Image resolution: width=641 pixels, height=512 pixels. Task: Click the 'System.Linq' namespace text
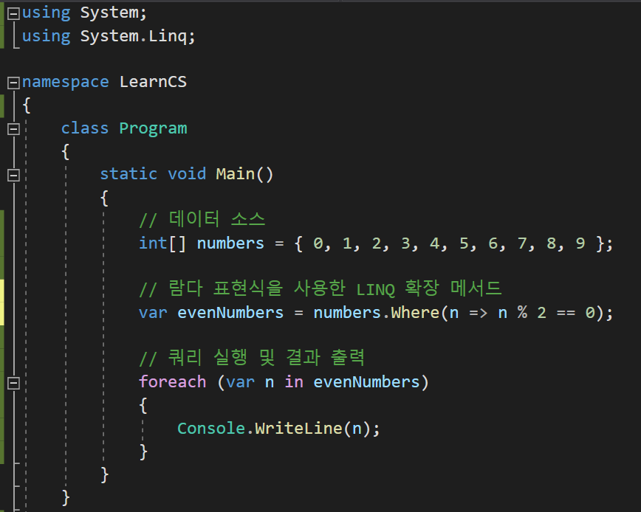pyautogui.click(x=134, y=37)
